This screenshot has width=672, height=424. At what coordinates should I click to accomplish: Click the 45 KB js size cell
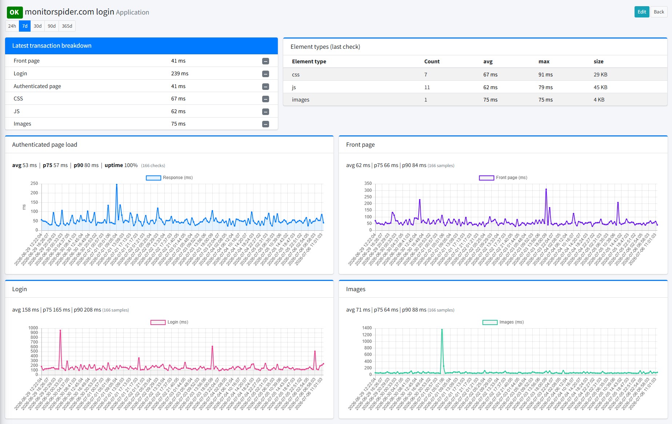600,87
